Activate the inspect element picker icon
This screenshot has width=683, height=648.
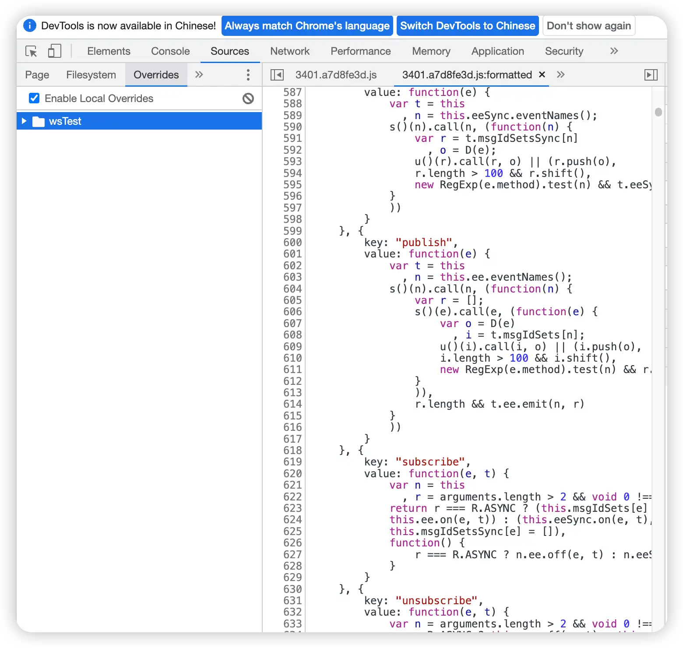[32, 51]
